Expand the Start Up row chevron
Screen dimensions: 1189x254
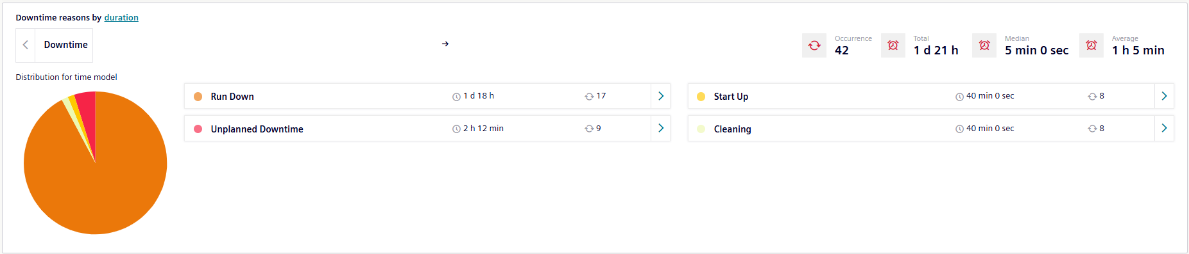click(x=1164, y=96)
